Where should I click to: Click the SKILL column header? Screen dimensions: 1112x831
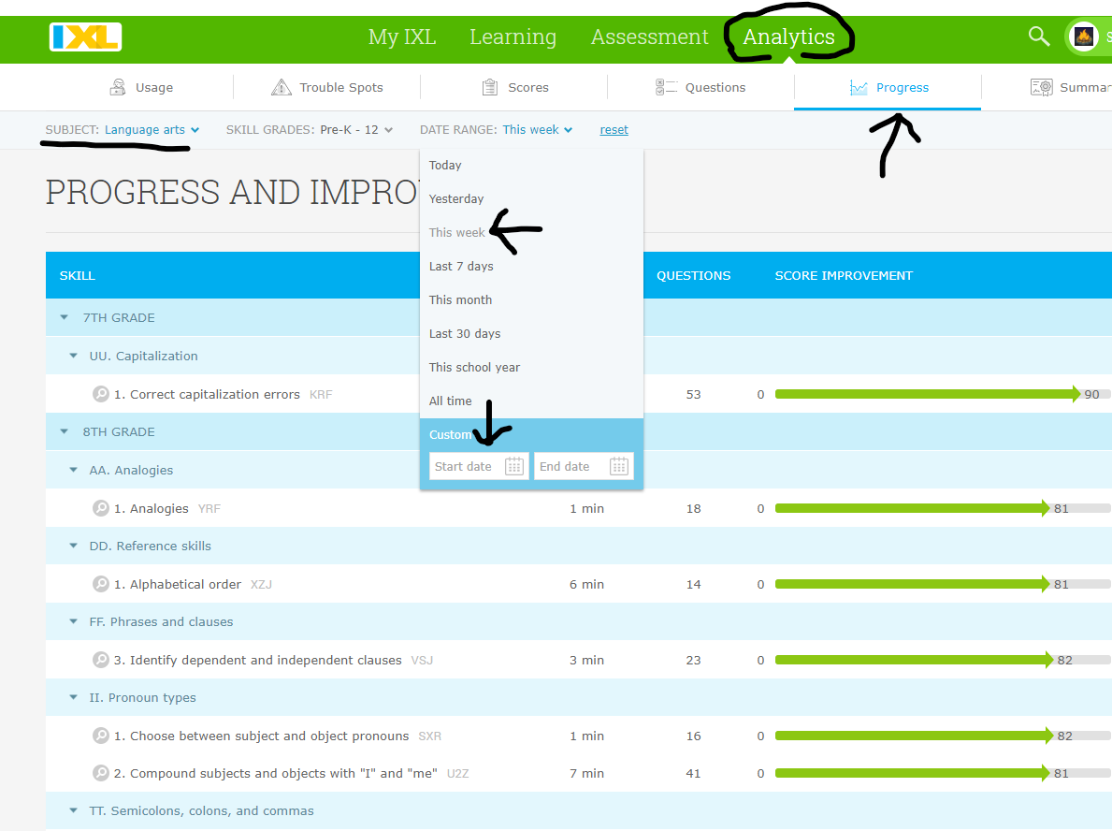(78, 275)
